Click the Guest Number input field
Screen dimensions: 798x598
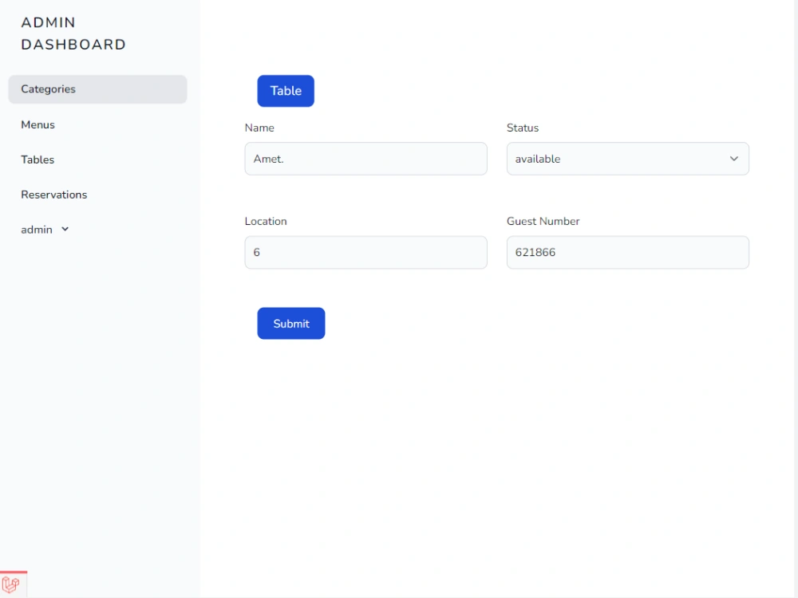(x=627, y=252)
